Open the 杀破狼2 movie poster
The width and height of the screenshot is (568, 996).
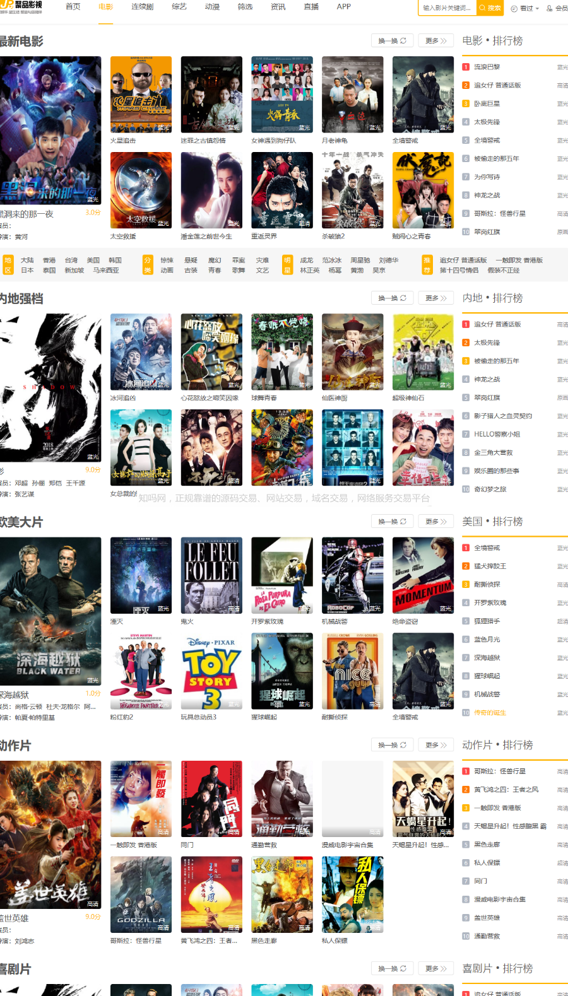(352, 190)
